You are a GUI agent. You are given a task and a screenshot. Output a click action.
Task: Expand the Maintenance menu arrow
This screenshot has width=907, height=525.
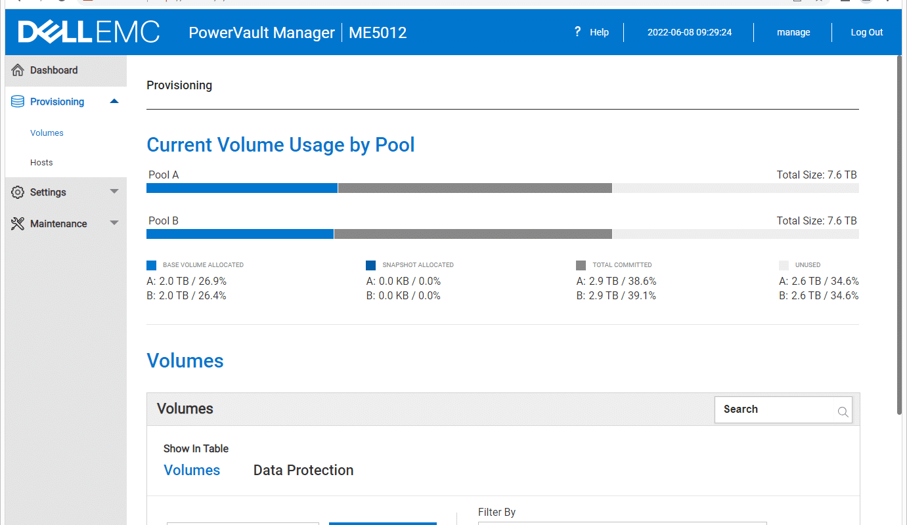(114, 223)
